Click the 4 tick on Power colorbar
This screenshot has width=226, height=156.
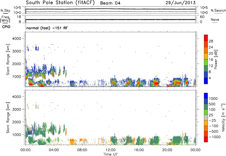[210, 78]
